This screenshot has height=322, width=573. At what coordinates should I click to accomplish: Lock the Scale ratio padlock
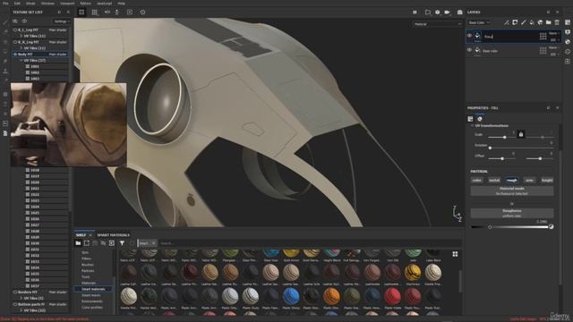pos(521,134)
